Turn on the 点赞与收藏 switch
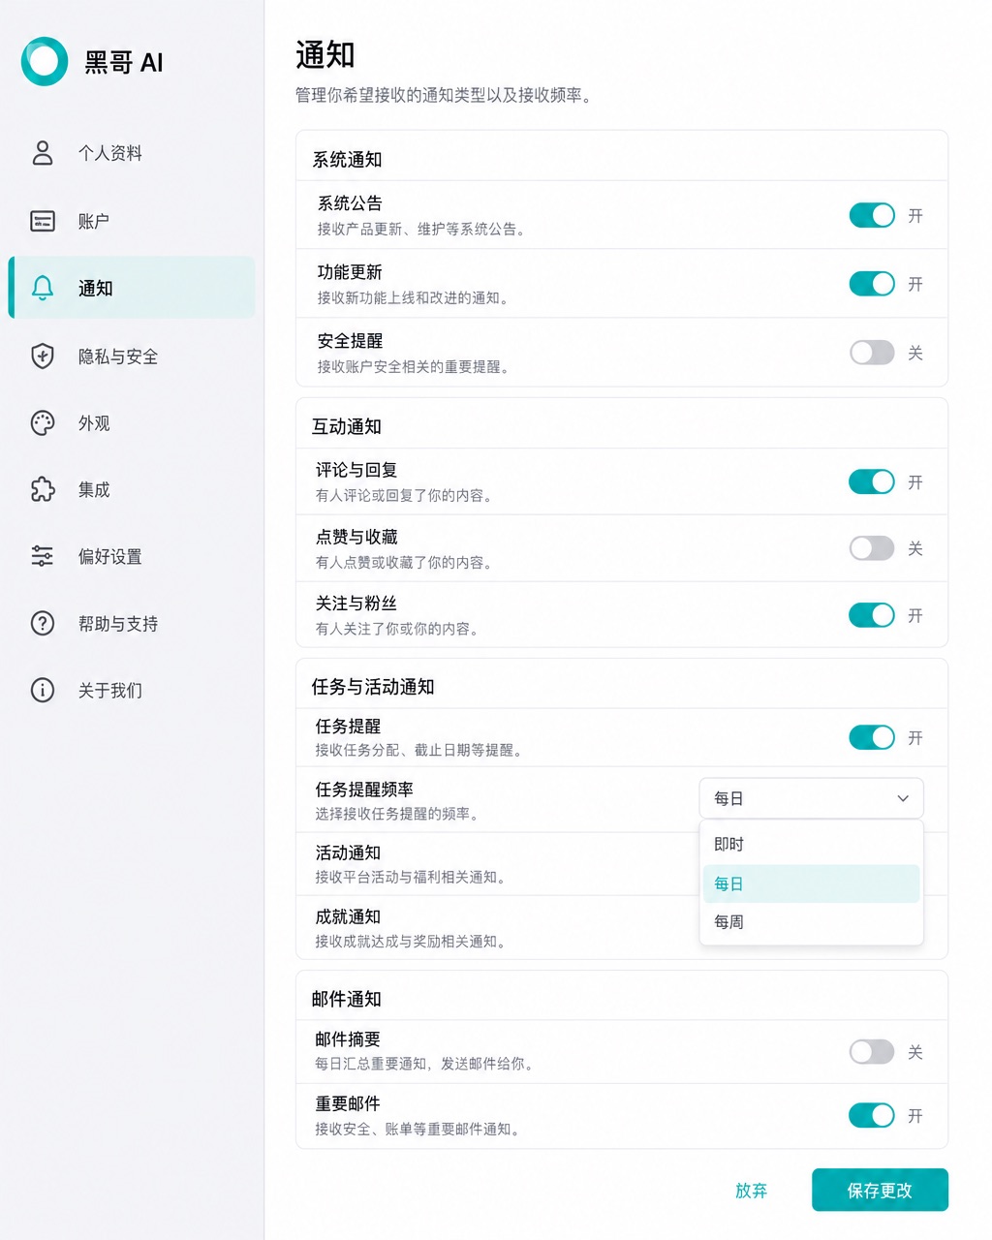Viewport: 992px width, 1240px height. pyautogui.click(x=872, y=548)
